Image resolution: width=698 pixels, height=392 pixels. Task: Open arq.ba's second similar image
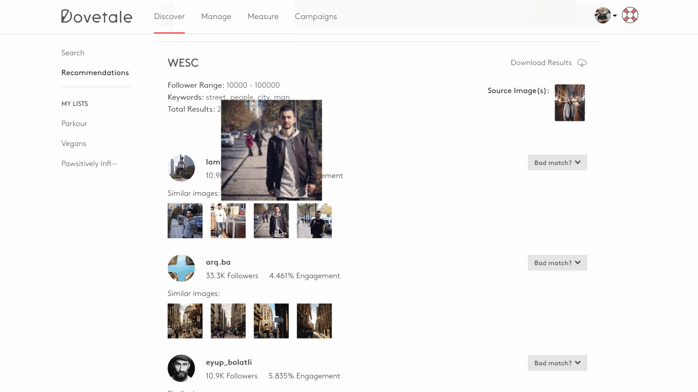click(228, 321)
